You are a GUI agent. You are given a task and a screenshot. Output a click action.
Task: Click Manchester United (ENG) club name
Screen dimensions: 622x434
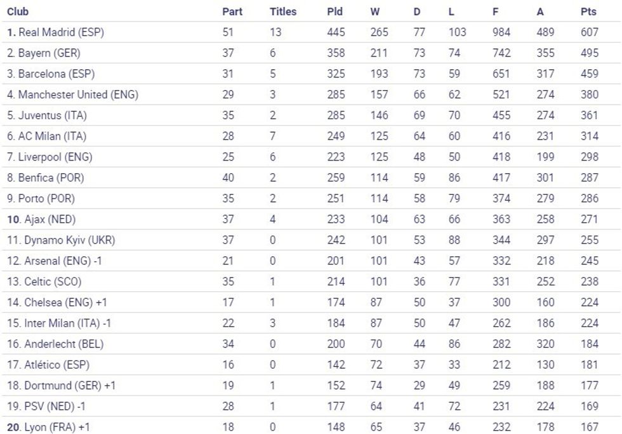coord(77,95)
